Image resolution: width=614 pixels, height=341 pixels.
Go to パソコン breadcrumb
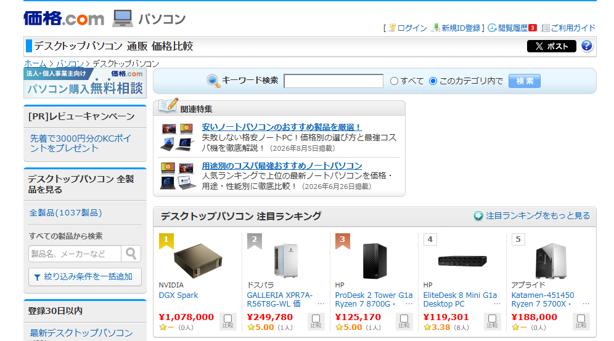70,64
